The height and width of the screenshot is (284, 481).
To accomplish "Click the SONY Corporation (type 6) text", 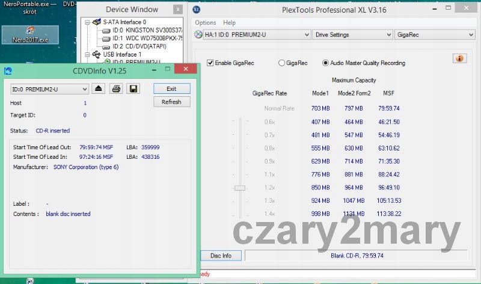I will [x=86, y=167].
